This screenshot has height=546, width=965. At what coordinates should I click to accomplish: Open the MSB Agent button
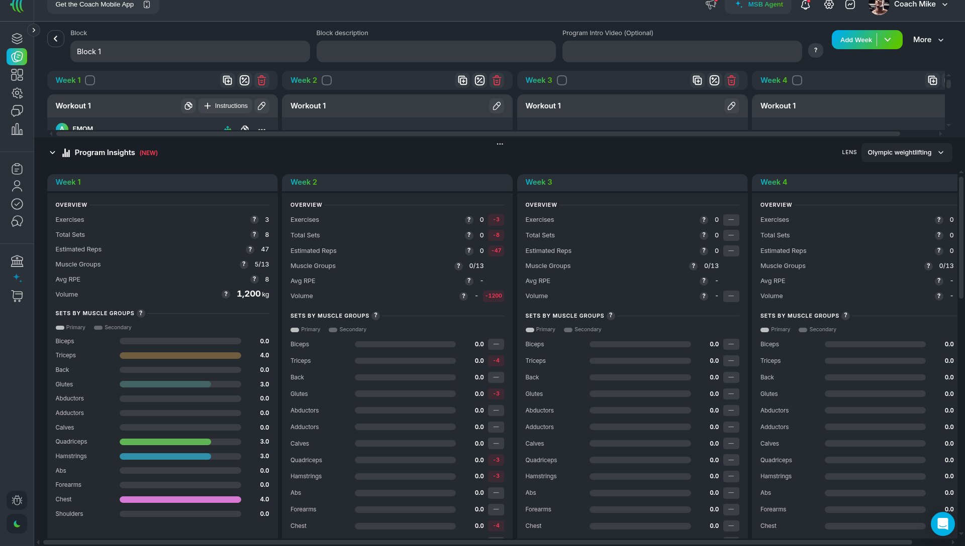point(758,5)
